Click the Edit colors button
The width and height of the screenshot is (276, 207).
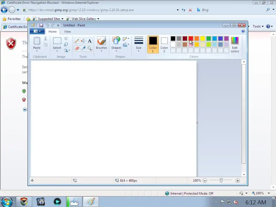(235, 44)
